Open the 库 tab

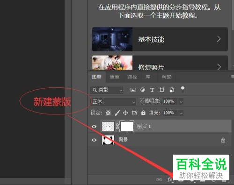pyautogui.click(x=148, y=77)
